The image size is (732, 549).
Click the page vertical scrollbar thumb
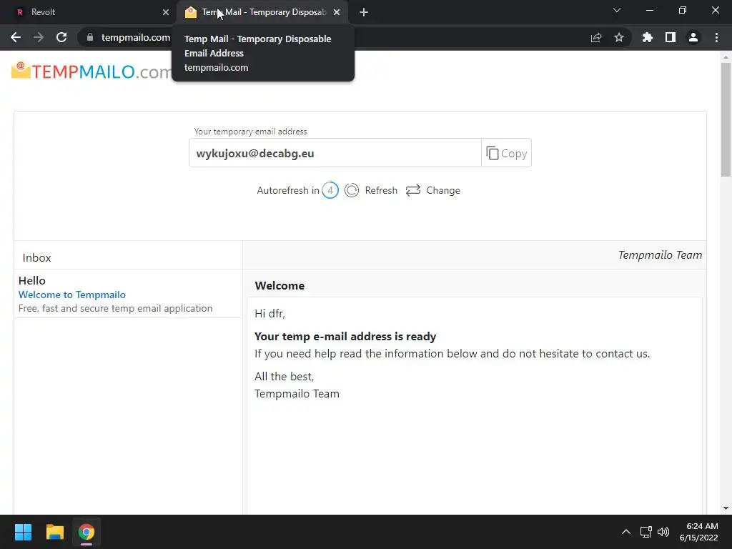tap(726, 119)
